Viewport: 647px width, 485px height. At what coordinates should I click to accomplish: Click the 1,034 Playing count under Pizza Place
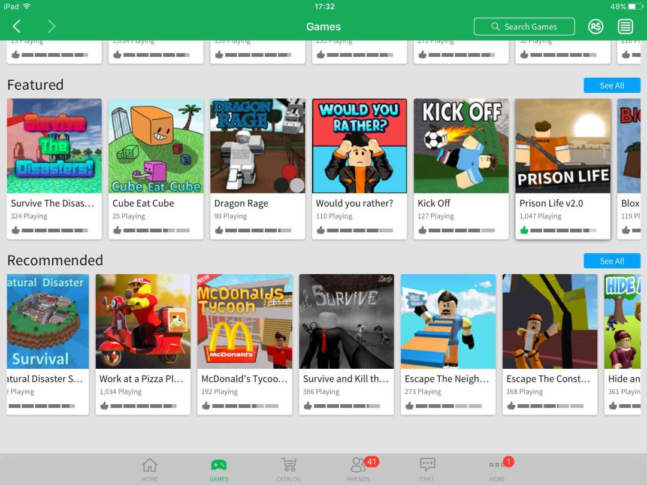(120, 392)
